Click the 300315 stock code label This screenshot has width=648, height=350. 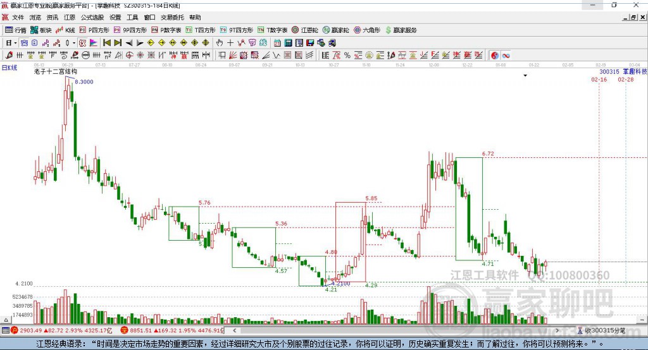tap(609, 72)
